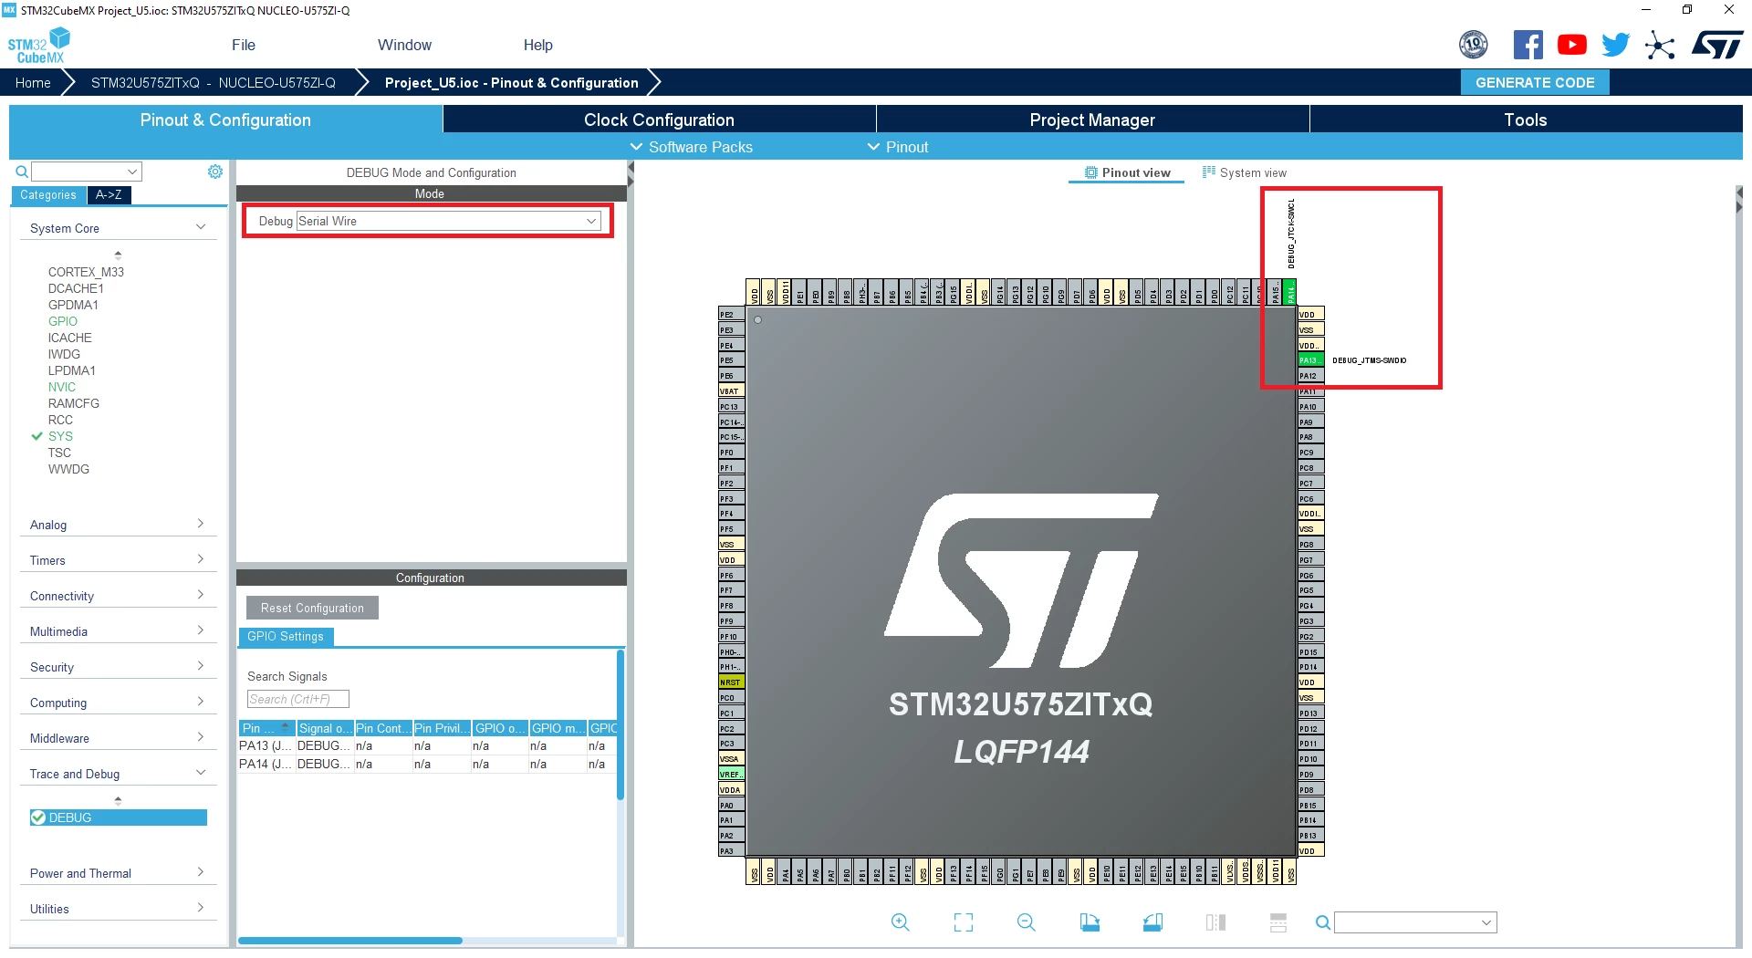The width and height of the screenshot is (1752, 958).
Task: Click the horizontal scrollbar under the GPIO table
Action: click(x=350, y=940)
